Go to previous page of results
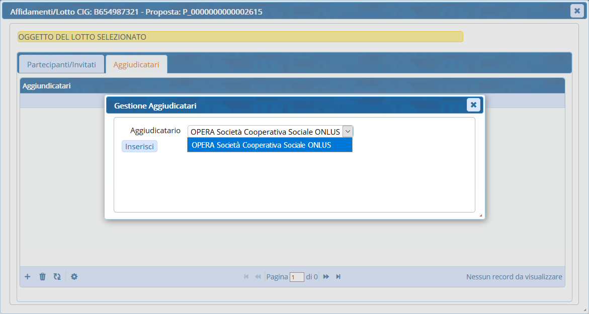Screen dimensions: 589x314 click(258, 277)
